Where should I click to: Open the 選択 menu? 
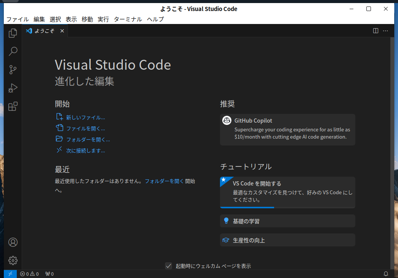[55, 19]
